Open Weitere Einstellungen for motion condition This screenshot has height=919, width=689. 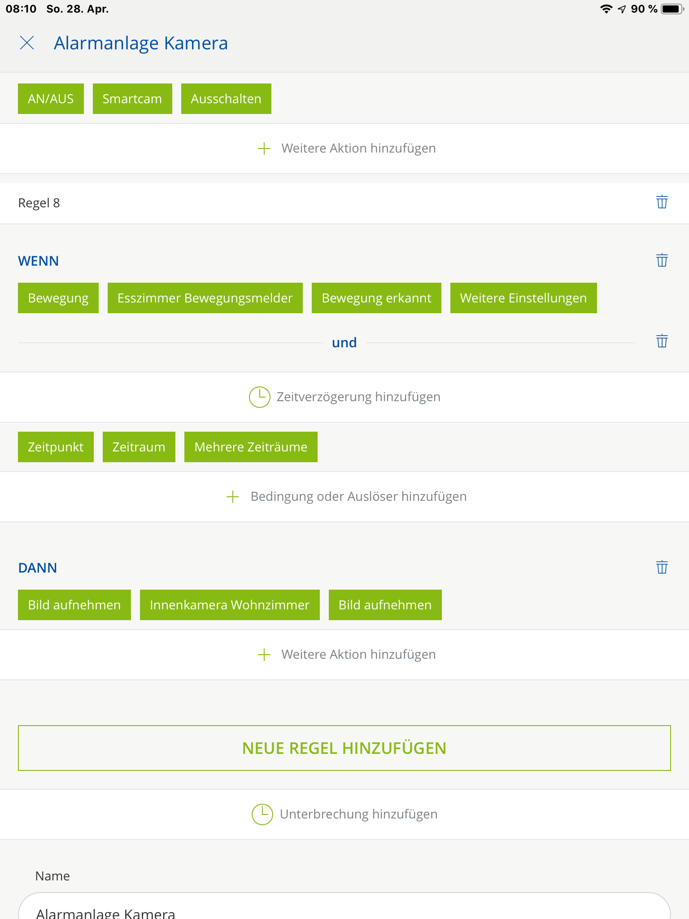pos(523,298)
